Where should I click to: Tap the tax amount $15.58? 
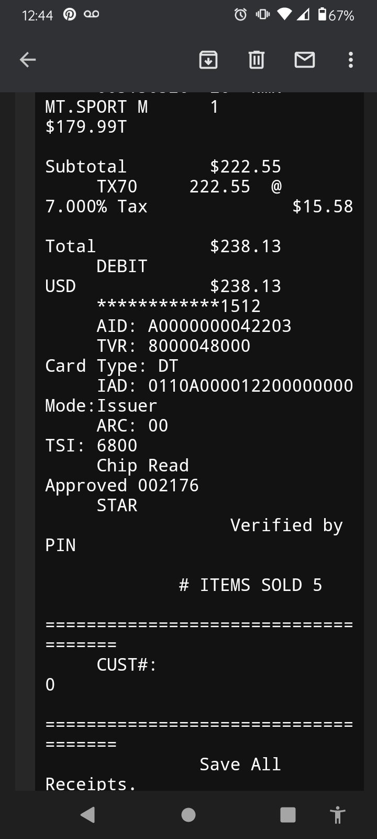(323, 207)
